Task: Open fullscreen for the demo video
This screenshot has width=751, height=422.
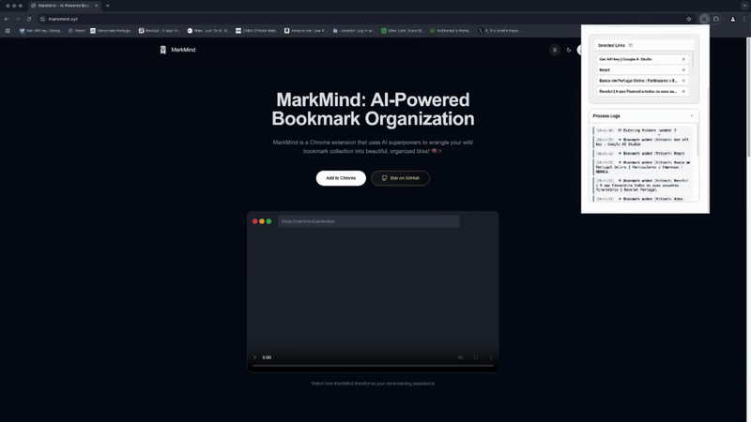Action: pos(476,357)
